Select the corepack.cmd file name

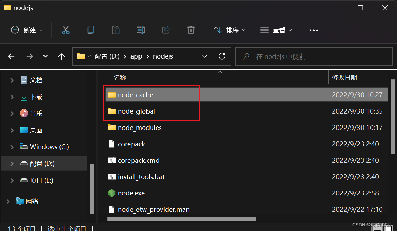139,161
